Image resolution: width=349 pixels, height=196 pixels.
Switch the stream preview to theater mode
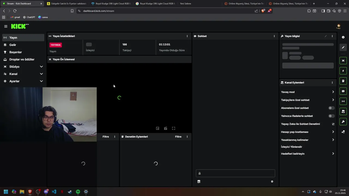click(x=166, y=128)
